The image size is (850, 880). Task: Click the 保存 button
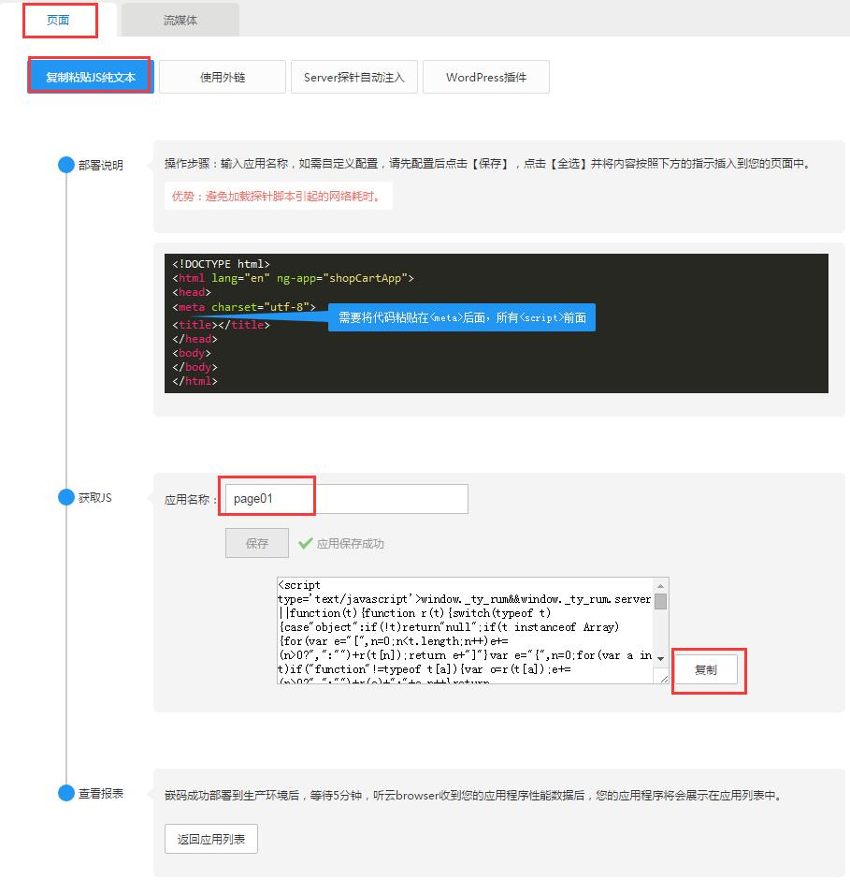pyautogui.click(x=257, y=543)
